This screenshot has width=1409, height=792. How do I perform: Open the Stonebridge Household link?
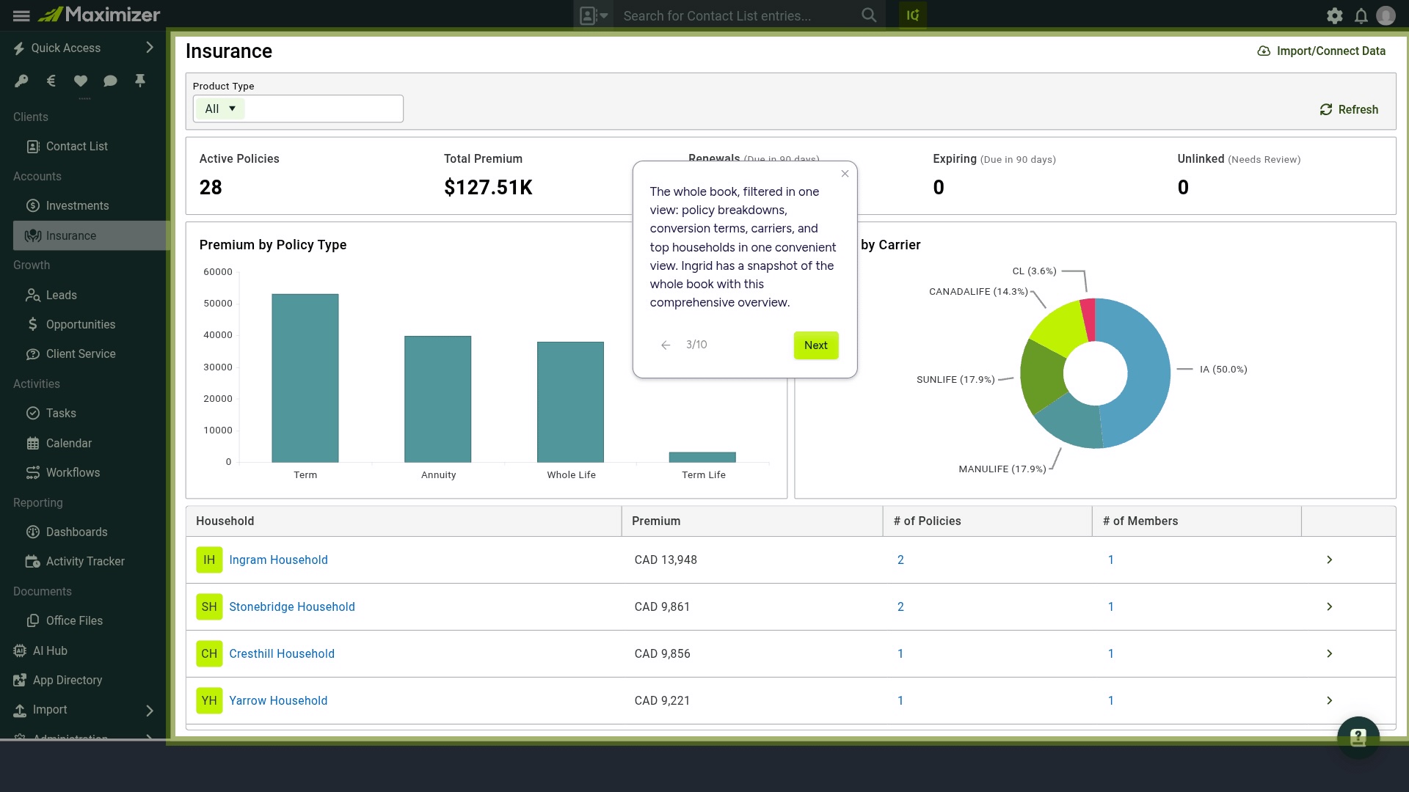292,606
